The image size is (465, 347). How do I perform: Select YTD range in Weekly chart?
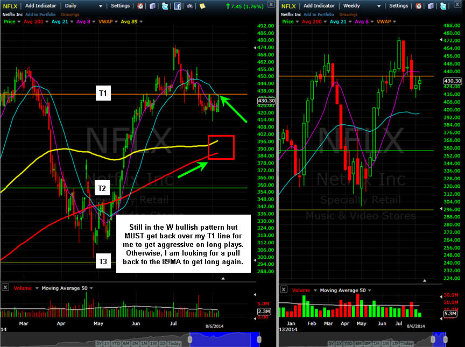(348, 343)
